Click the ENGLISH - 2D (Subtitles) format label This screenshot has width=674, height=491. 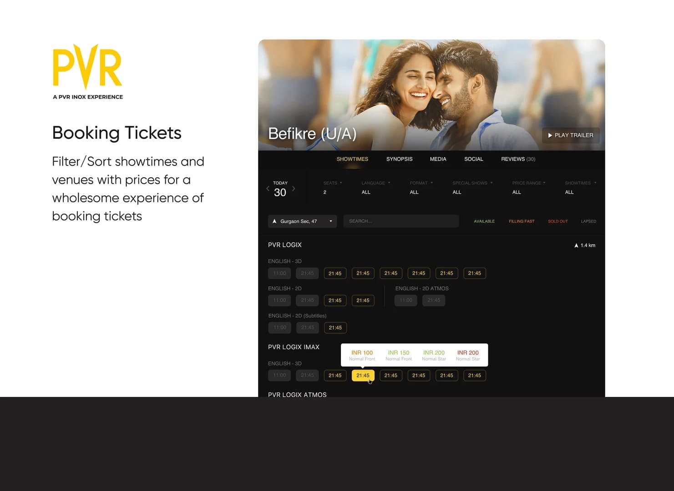(x=297, y=316)
